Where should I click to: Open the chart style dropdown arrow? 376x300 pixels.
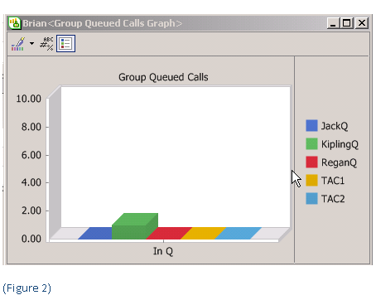point(32,44)
